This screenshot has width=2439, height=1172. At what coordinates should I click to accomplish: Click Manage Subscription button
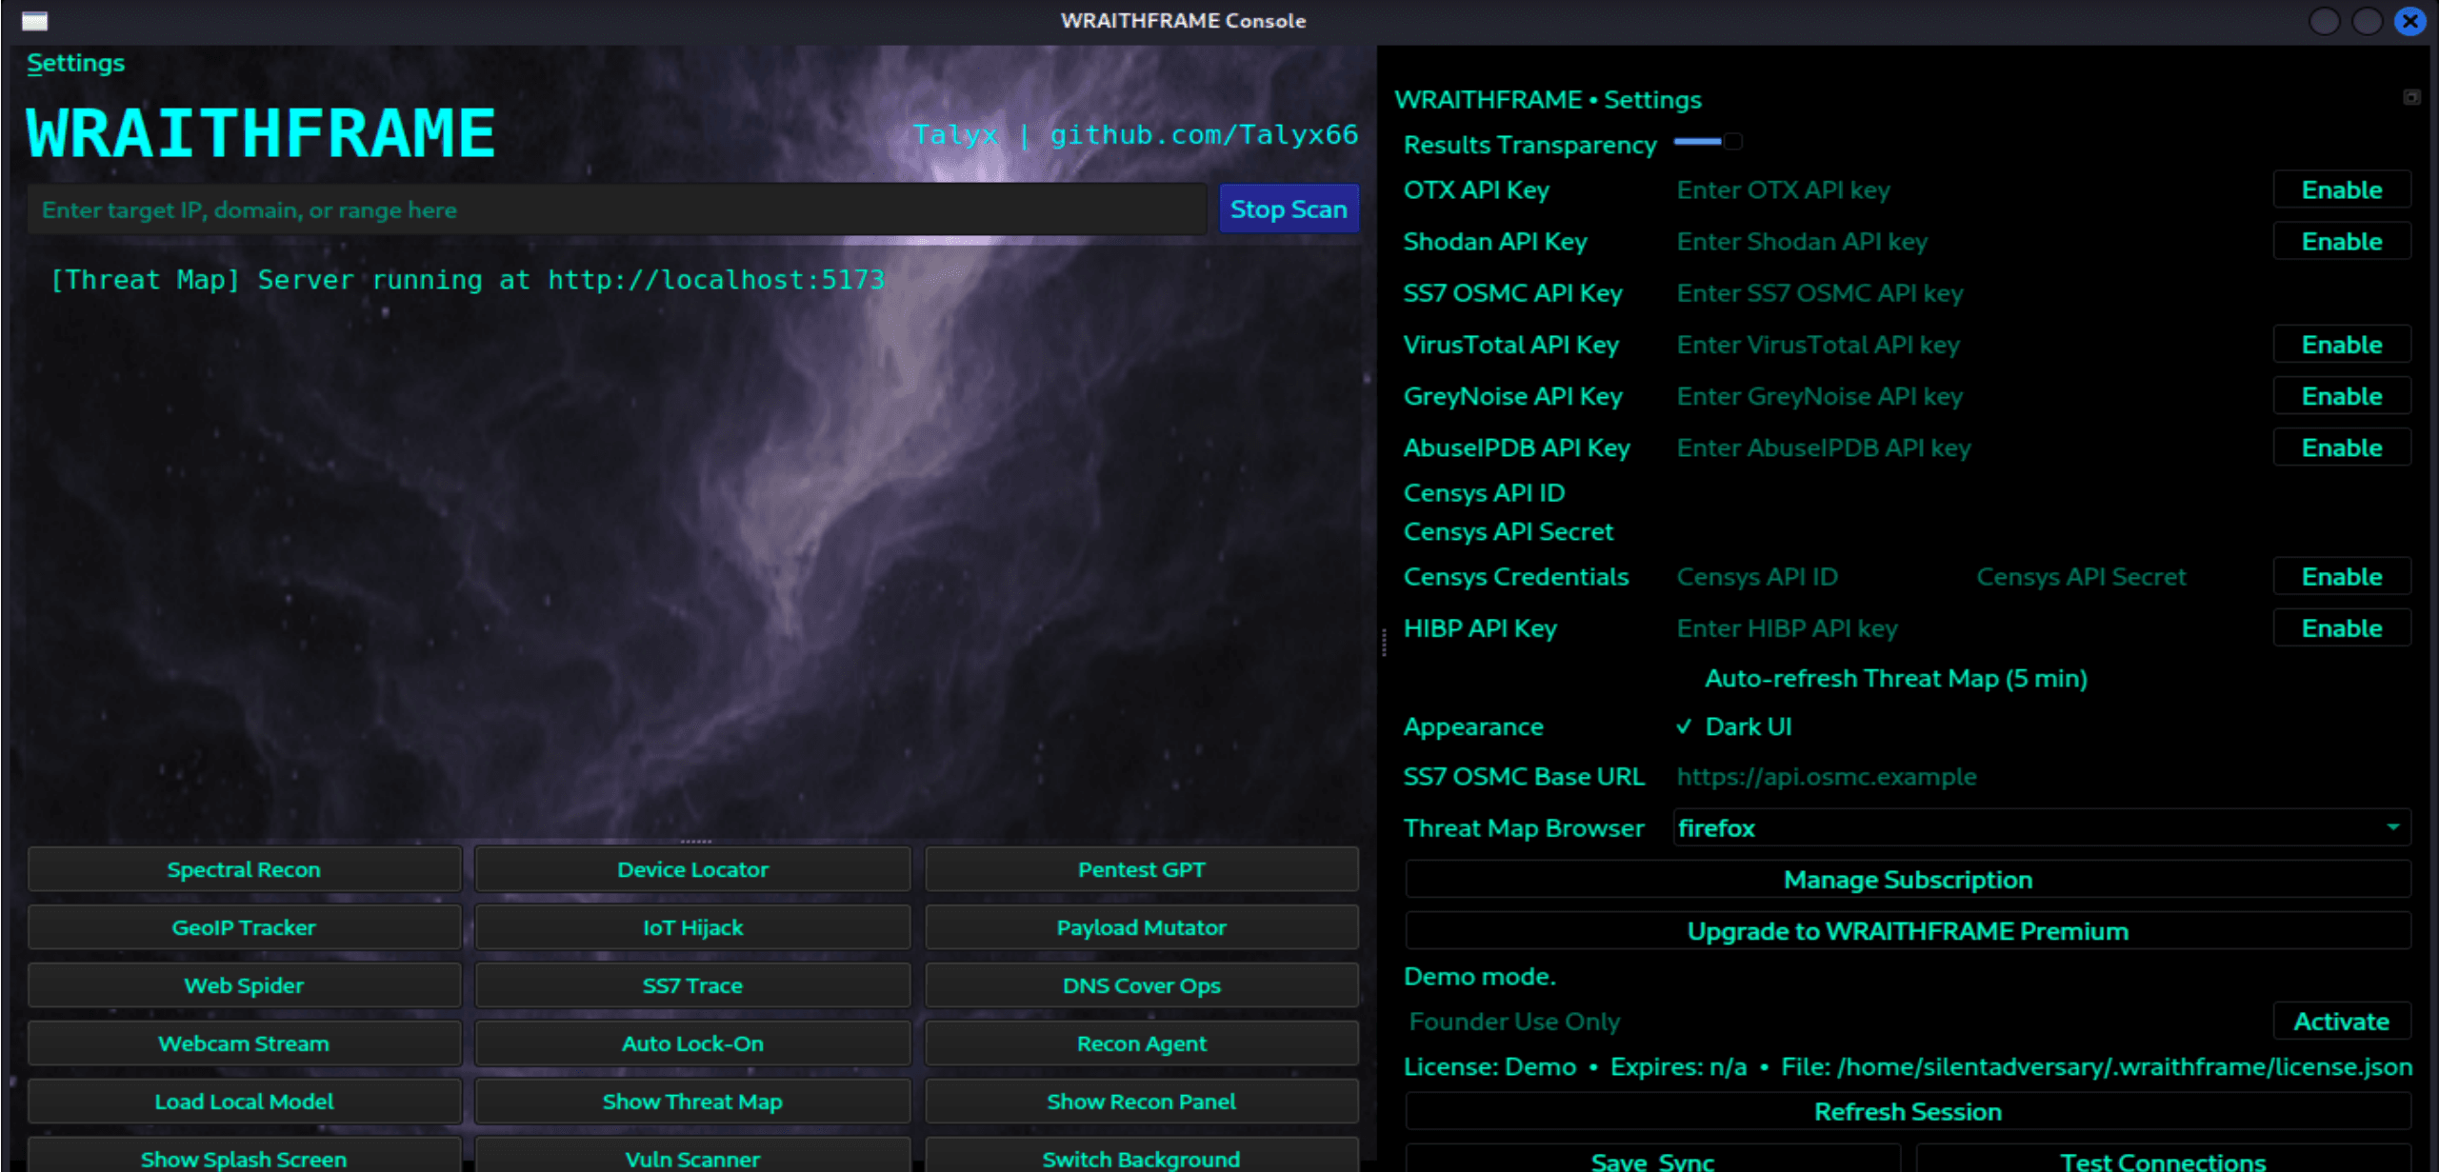[1907, 880]
